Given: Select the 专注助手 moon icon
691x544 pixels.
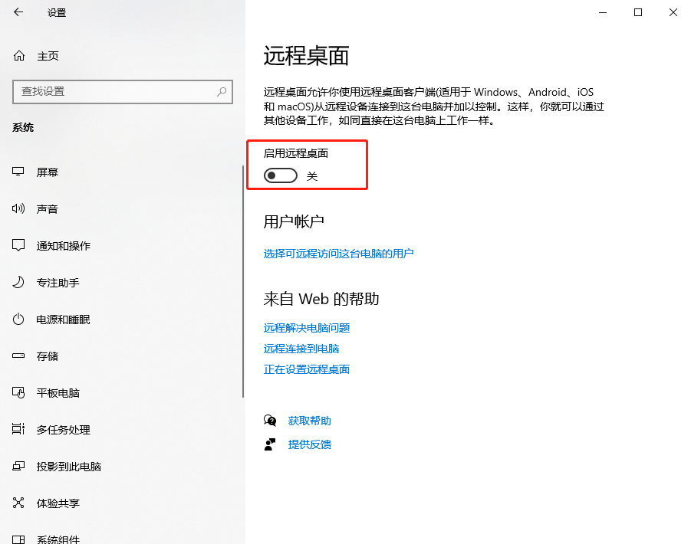Looking at the screenshot, I should pos(18,282).
